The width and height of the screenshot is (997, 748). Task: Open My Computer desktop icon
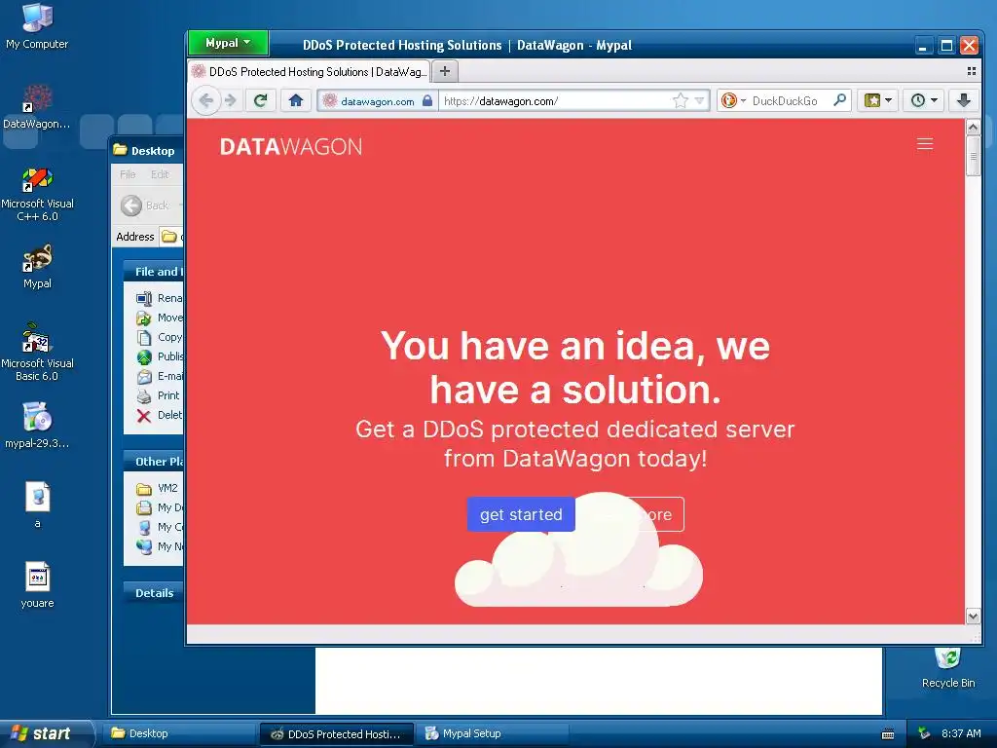37,26
